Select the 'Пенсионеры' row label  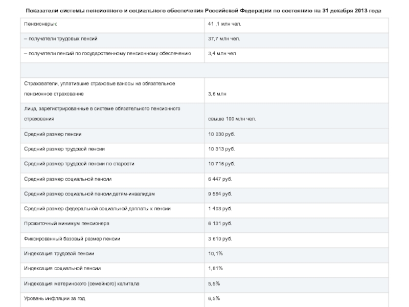point(40,24)
